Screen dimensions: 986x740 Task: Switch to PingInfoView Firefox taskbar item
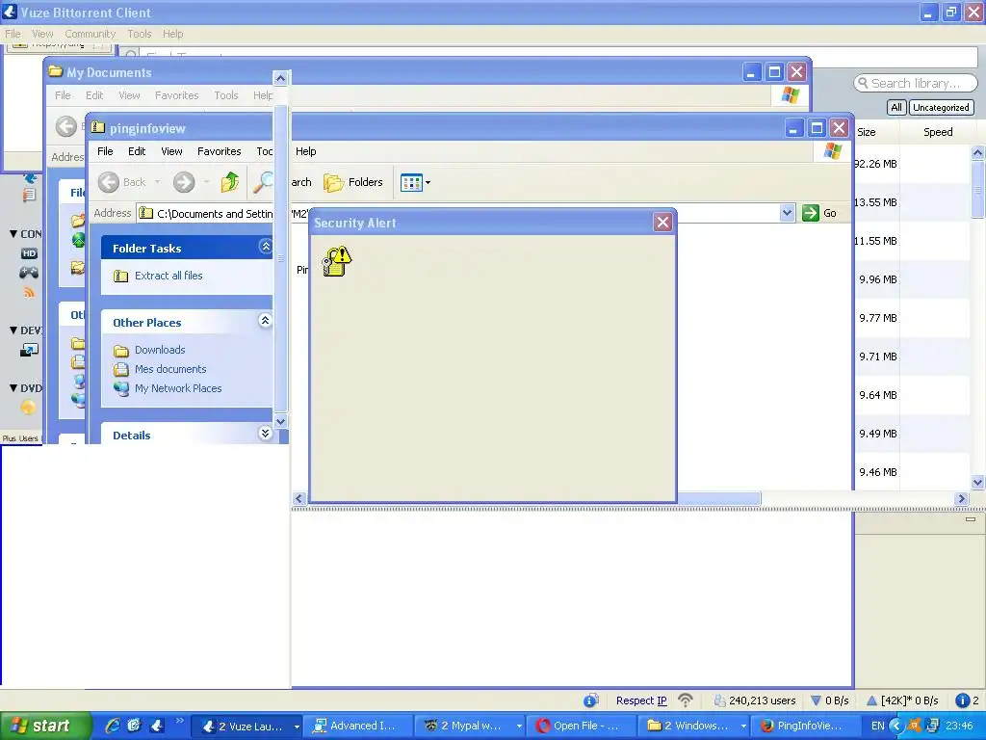[806, 727]
